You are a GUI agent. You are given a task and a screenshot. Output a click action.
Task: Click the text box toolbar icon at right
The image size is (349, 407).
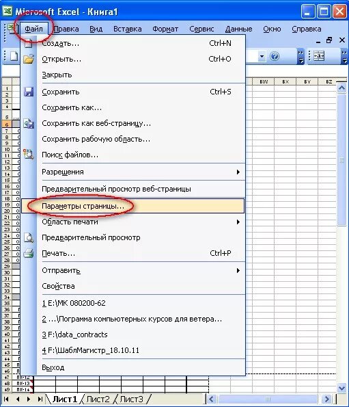319,56
